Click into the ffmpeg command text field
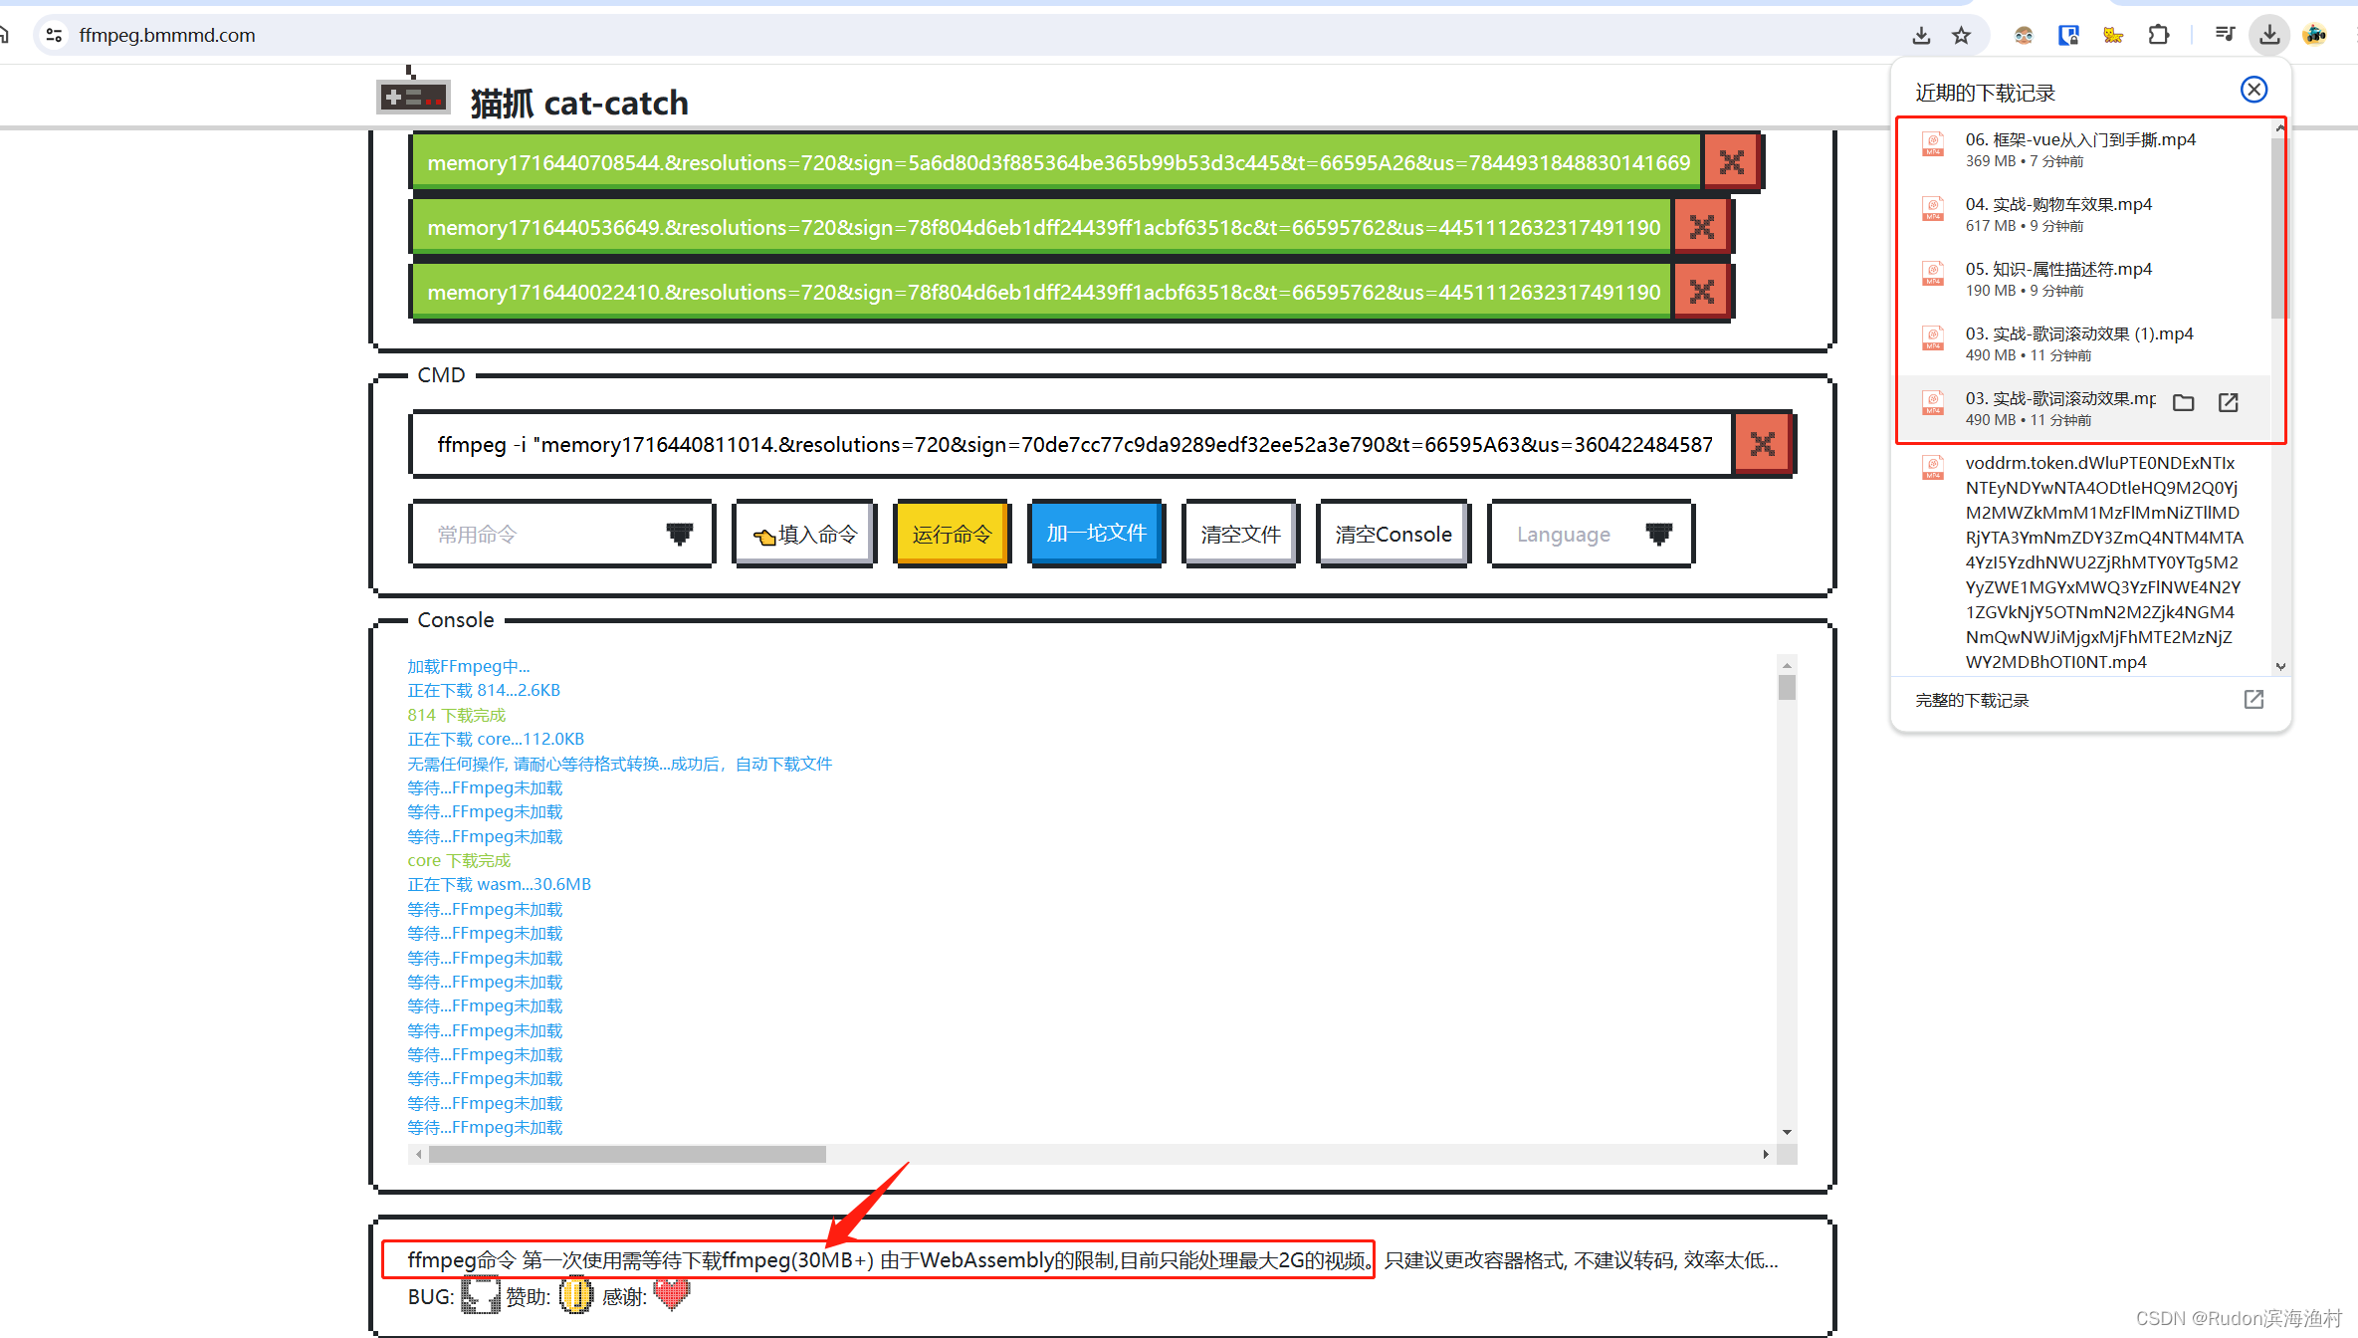Image resolution: width=2358 pixels, height=1338 pixels. (1072, 444)
